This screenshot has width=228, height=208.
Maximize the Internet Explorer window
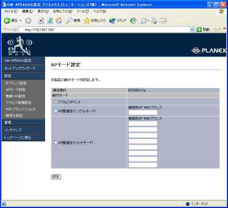pyautogui.click(x=217, y=5)
